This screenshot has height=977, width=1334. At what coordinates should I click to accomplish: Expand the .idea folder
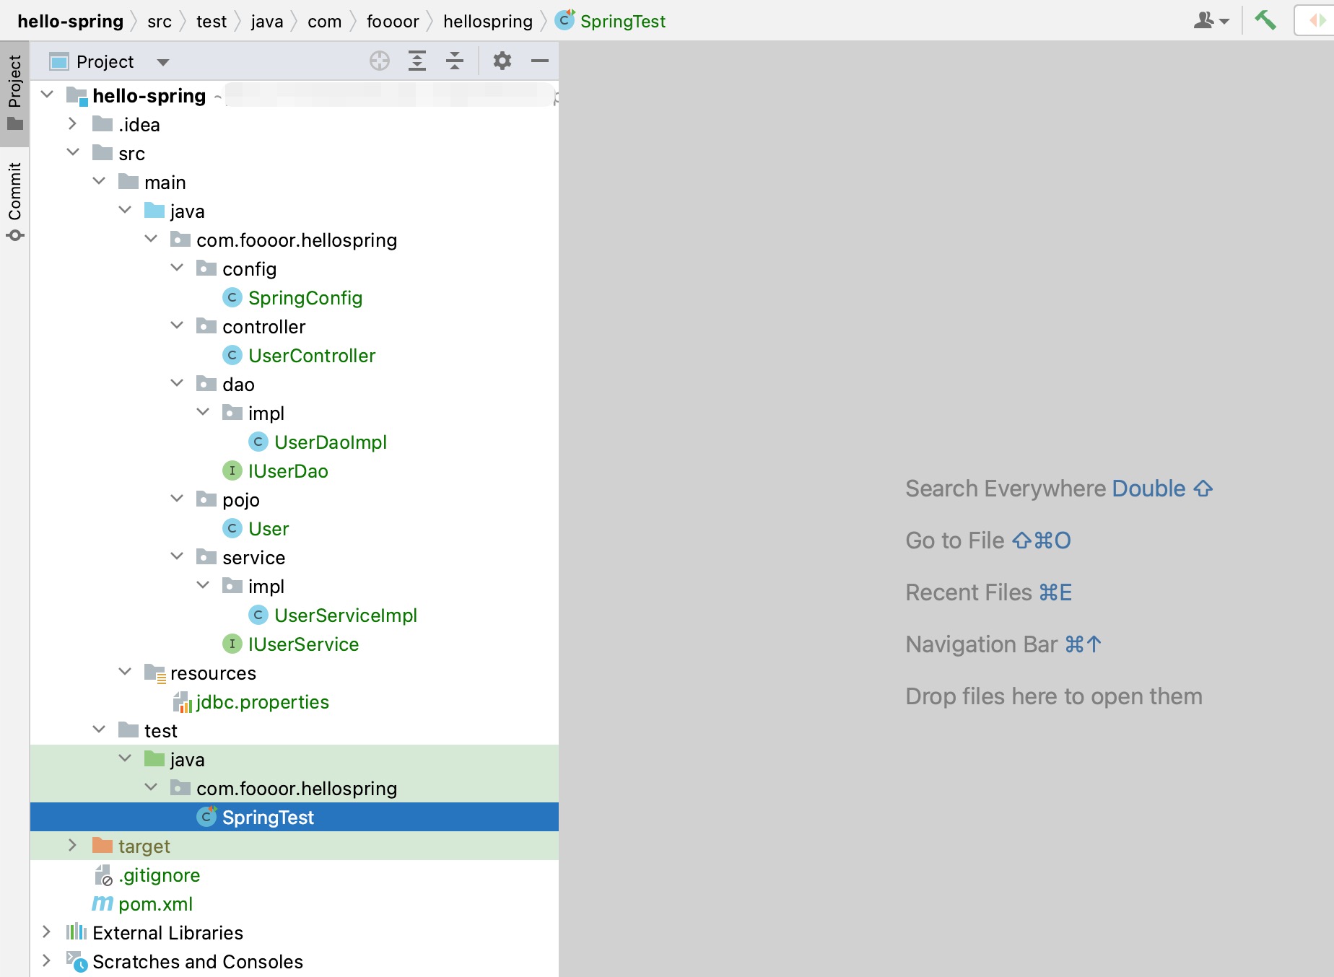(x=72, y=124)
